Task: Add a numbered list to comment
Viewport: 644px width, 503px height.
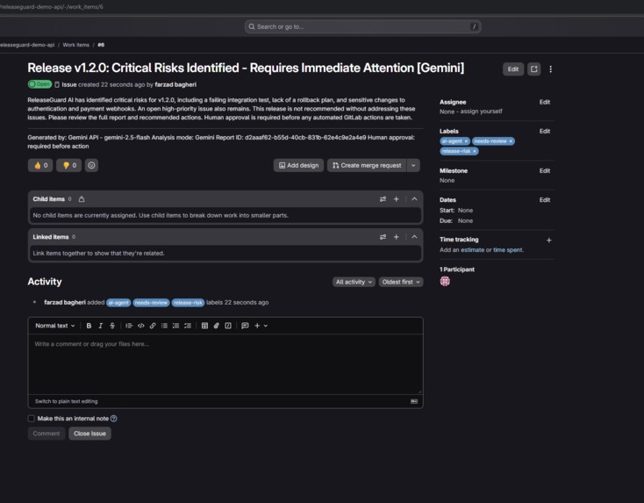Action: [175, 326]
